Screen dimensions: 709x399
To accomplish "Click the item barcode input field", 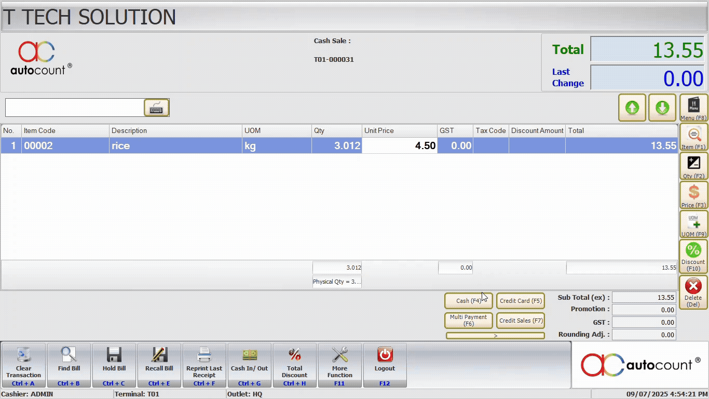I will 74,108.
